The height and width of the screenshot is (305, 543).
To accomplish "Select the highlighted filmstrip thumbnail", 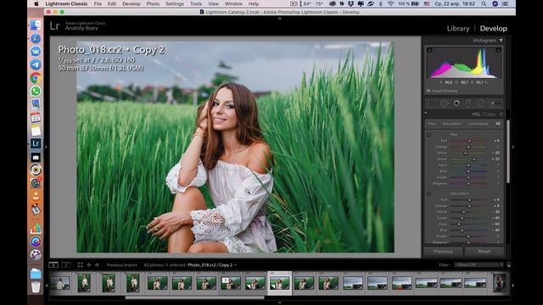I will [x=280, y=283].
